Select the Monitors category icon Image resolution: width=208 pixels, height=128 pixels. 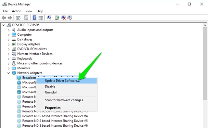click(14, 68)
